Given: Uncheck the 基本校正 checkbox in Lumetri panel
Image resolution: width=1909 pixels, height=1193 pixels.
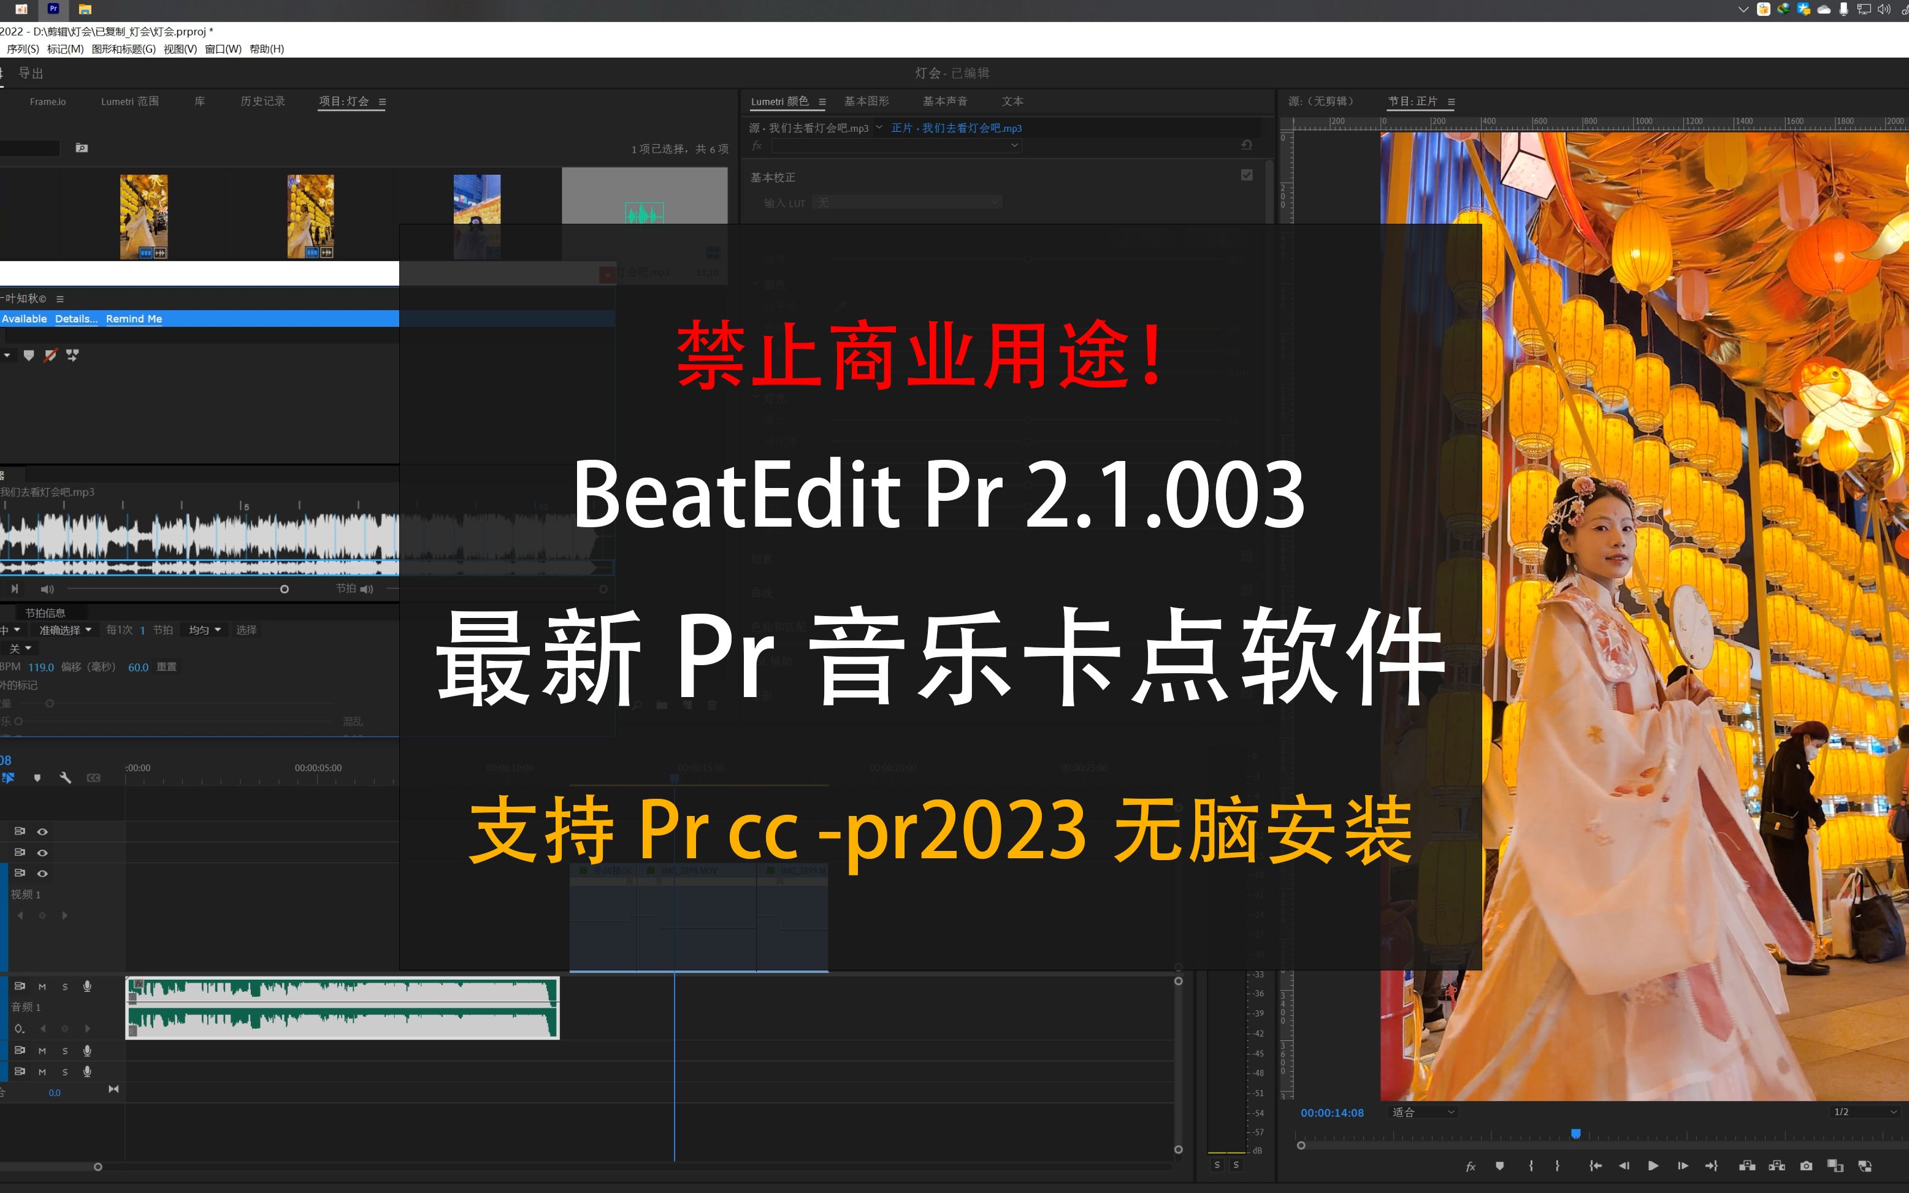Looking at the screenshot, I should point(1247,174).
